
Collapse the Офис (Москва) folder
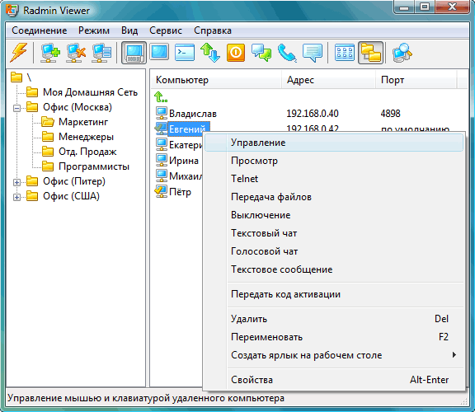[x=17, y=108]
